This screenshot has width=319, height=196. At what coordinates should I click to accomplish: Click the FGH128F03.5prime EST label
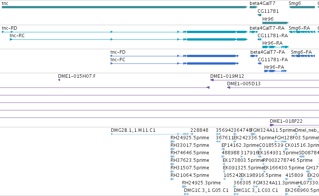pyautogui.click(x=297, y=138)
